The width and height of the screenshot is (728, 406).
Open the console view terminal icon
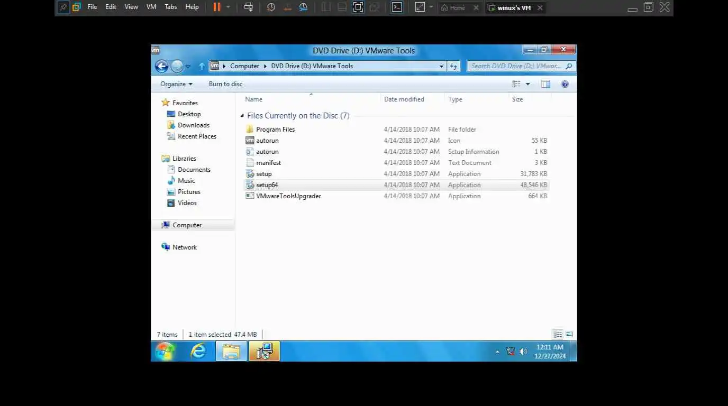(x=397, y=7)
